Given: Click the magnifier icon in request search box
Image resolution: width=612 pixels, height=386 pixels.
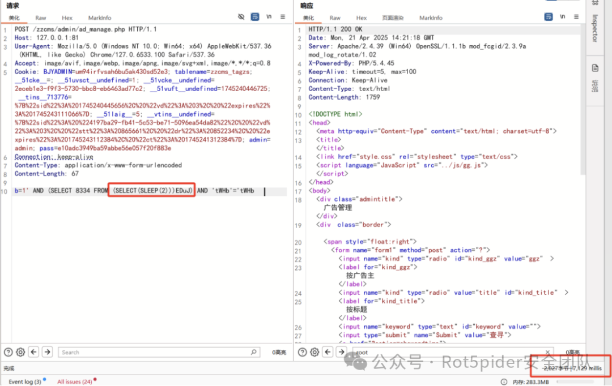Looking at the screenshot, I should 253,352.
